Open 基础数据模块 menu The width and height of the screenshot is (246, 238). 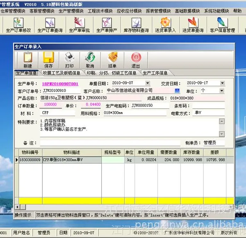pyautogui.click(x=187, y=11)
